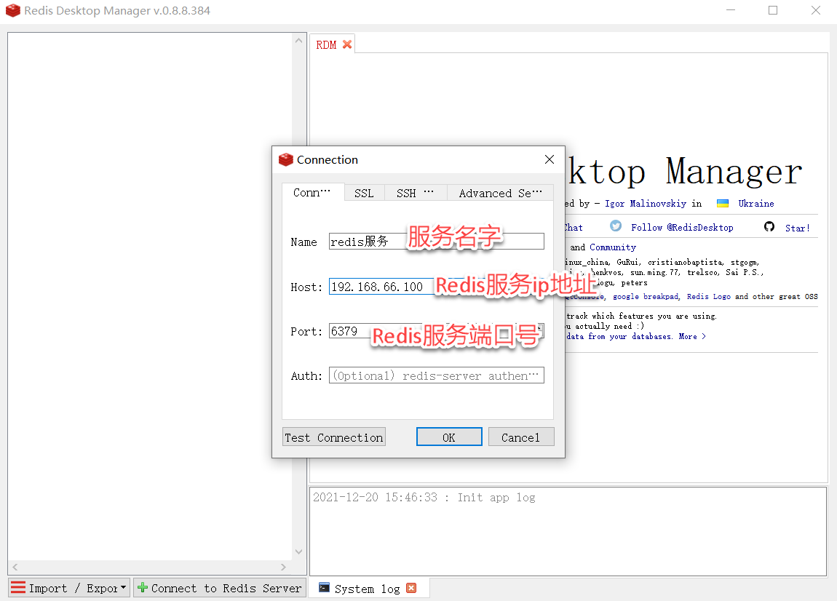Close the System log tab icon
837x601 pixels.
(x=411, y=588)
